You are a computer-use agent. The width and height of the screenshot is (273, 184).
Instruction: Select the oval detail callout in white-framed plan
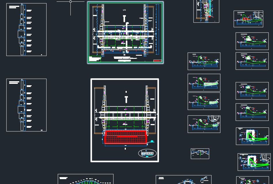coord(147,153)
